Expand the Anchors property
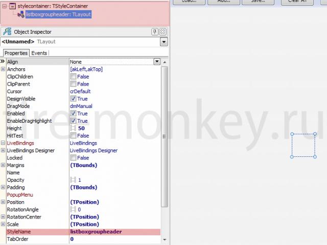The height and width of the screenshot is (245, 327). [x=3, y=69]
